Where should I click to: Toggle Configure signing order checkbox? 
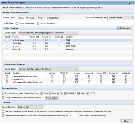3,97
